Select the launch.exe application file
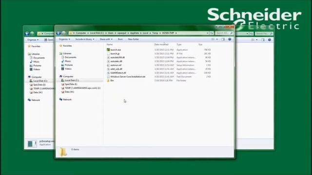312x175 pixels. tap(116, 50)
